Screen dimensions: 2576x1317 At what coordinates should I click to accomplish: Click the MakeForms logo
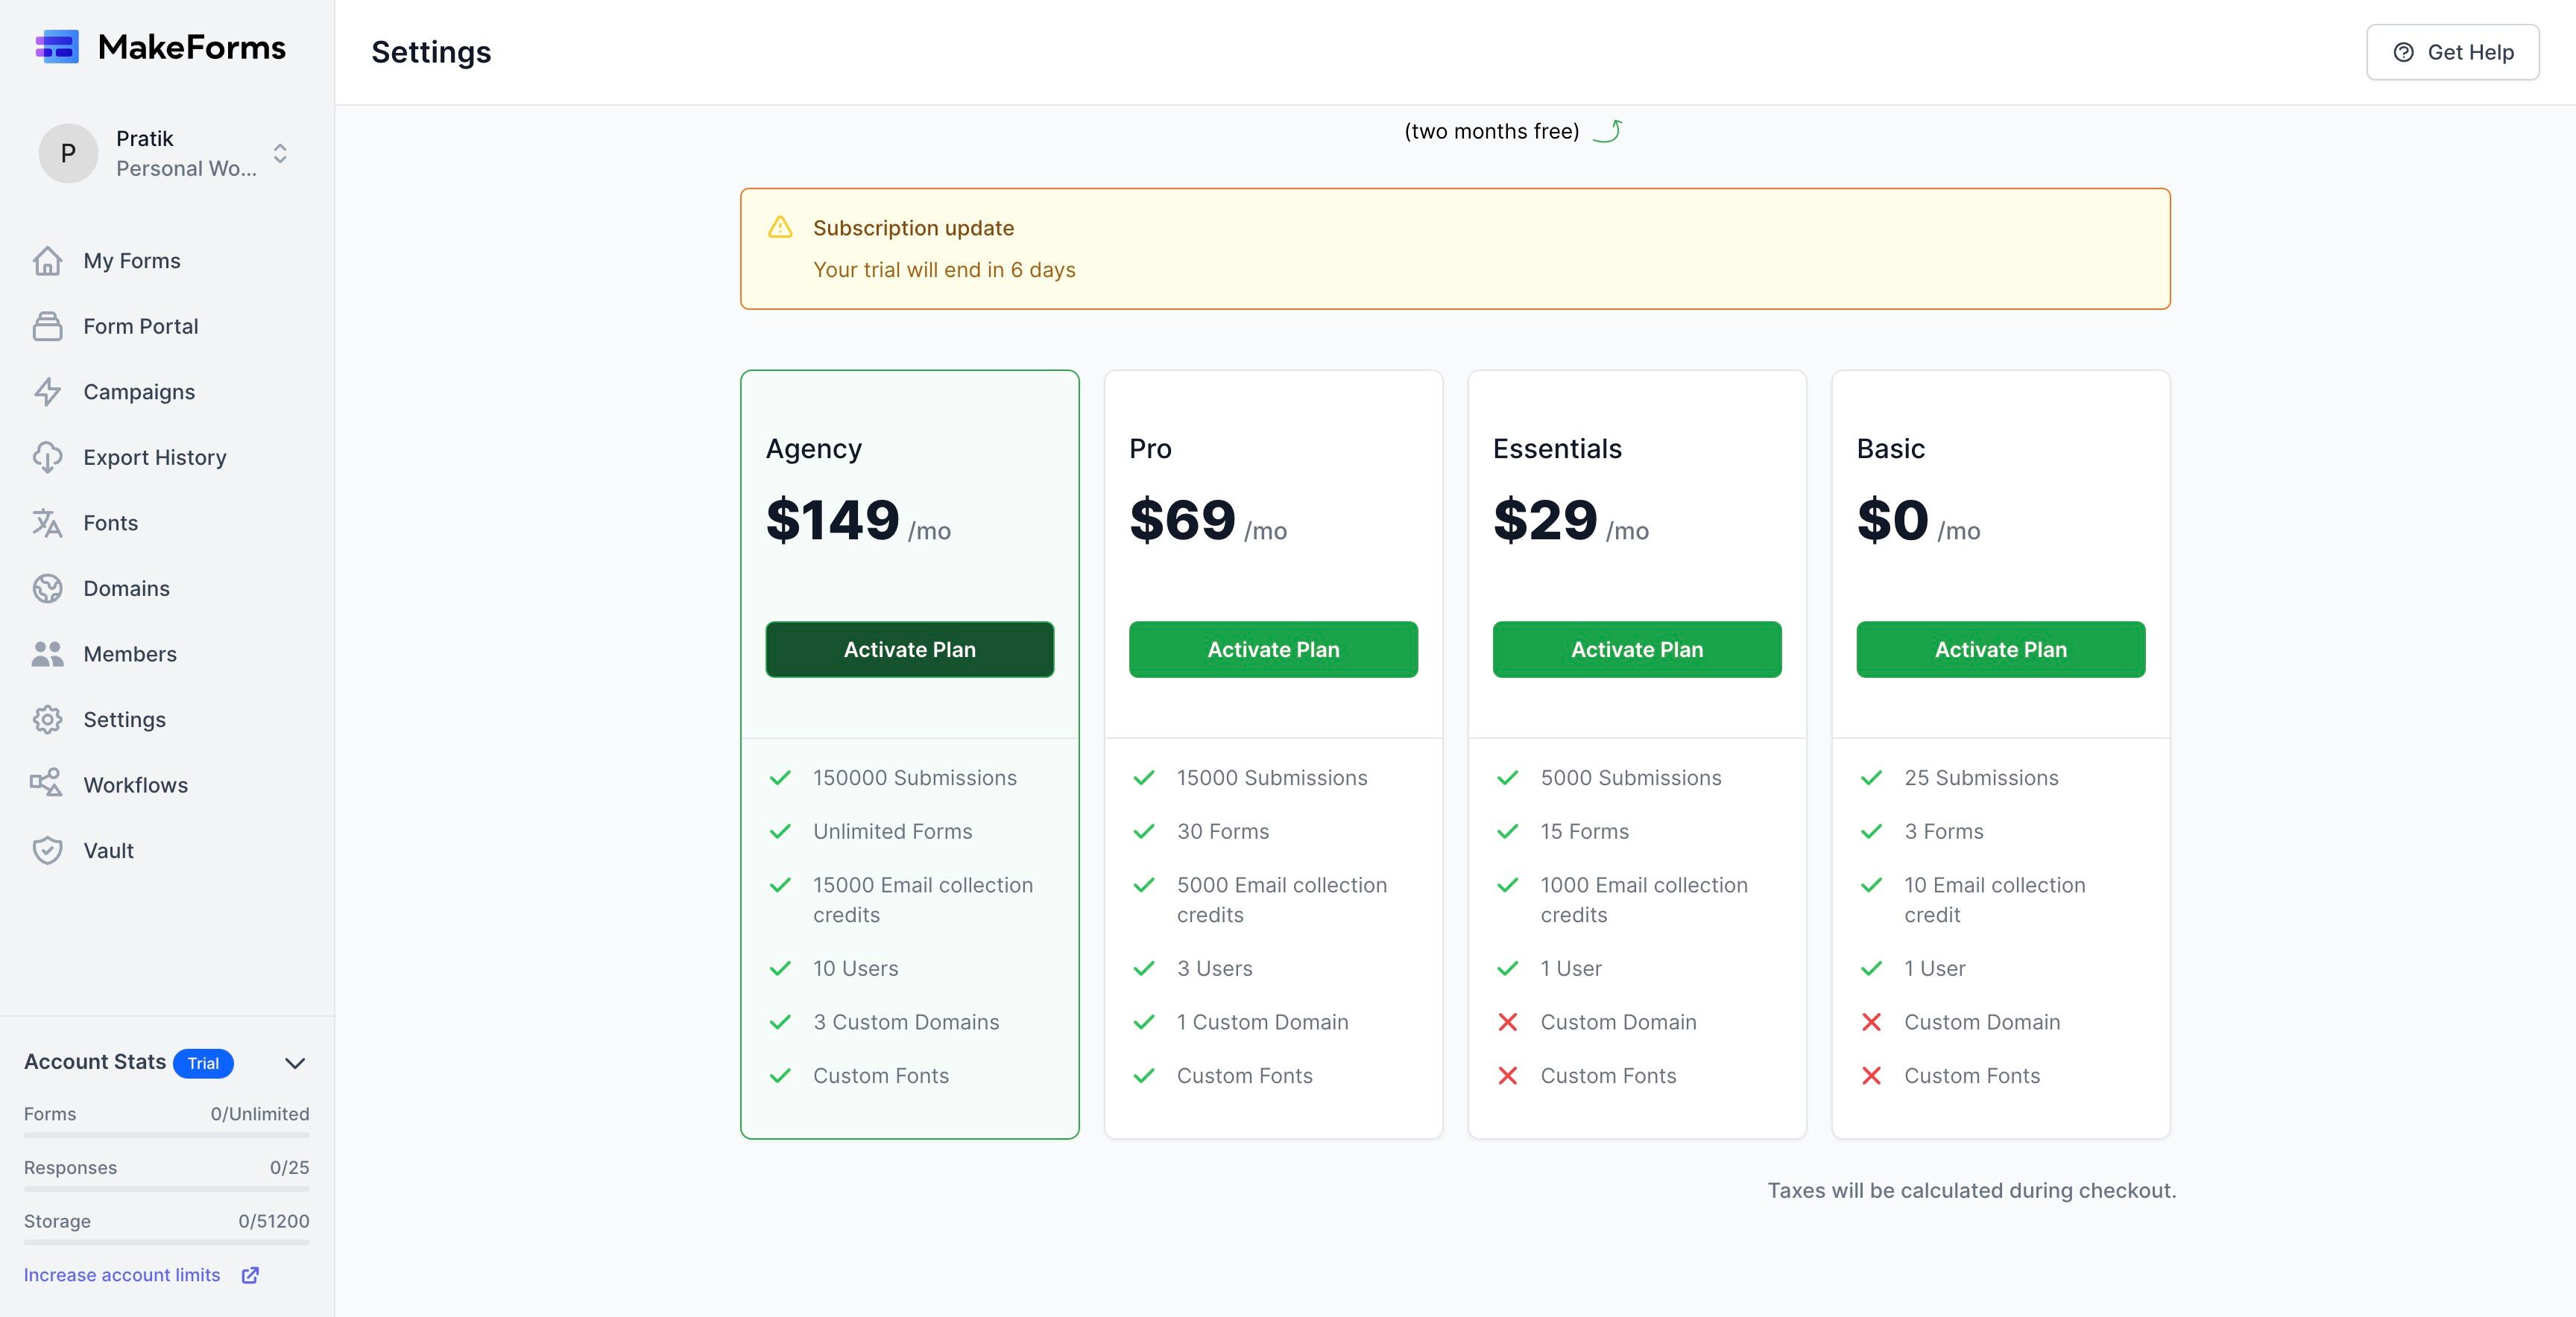(160, 46)
